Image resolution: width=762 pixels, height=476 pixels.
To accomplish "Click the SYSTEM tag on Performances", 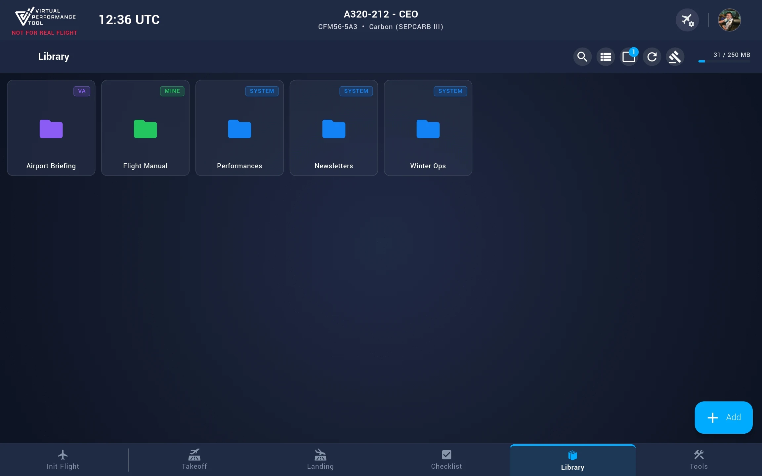I will pyautogui.click(x=262, y=91).
